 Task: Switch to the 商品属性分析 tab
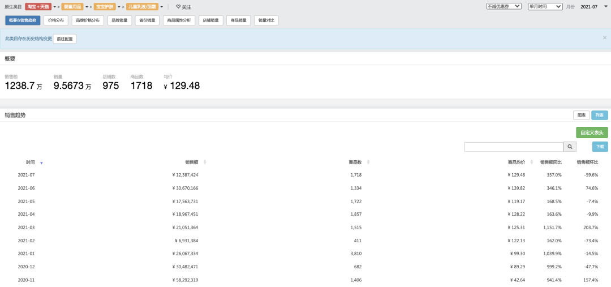tap(179, 21)
